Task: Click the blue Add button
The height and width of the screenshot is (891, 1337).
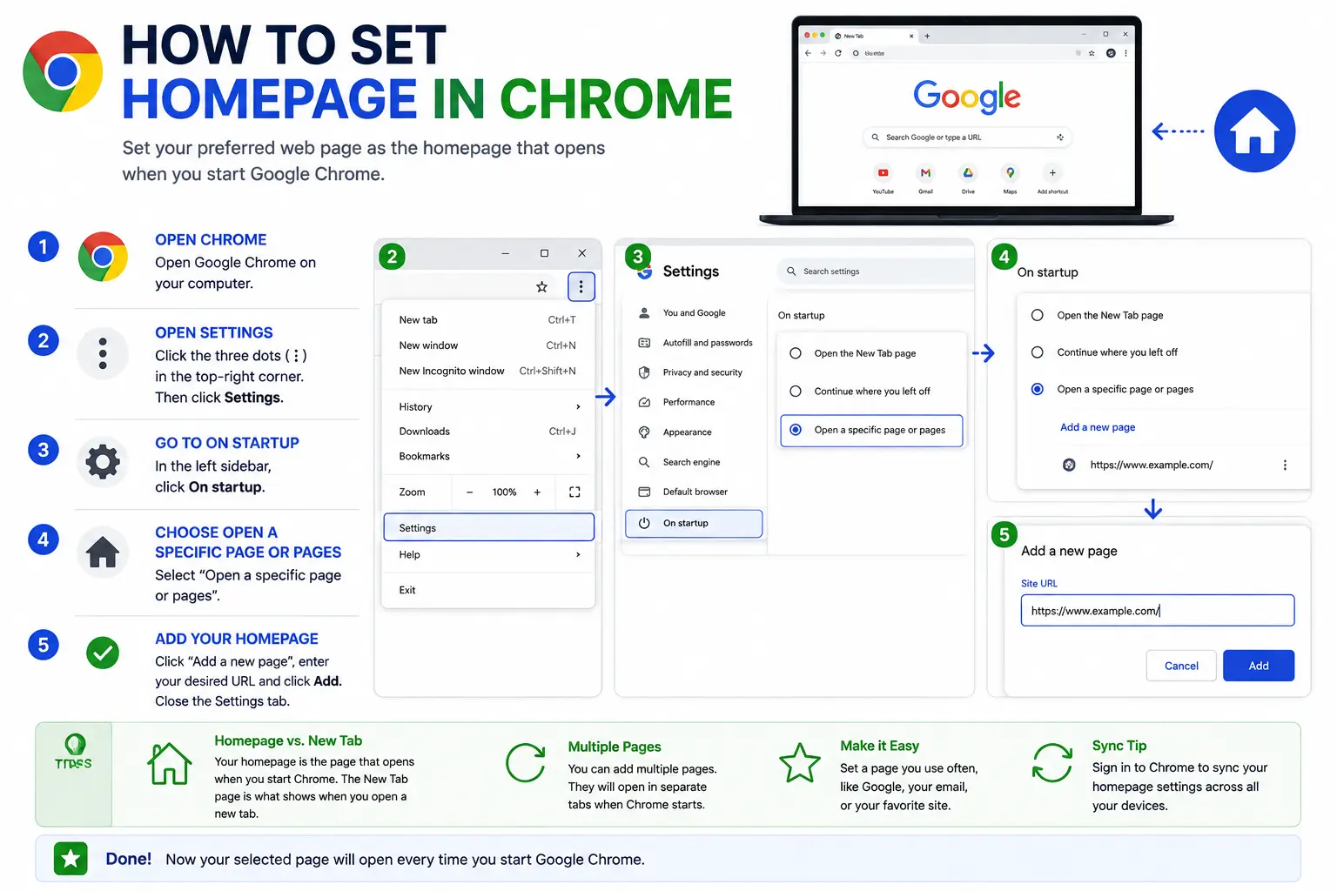Action: coord(1259,666)
